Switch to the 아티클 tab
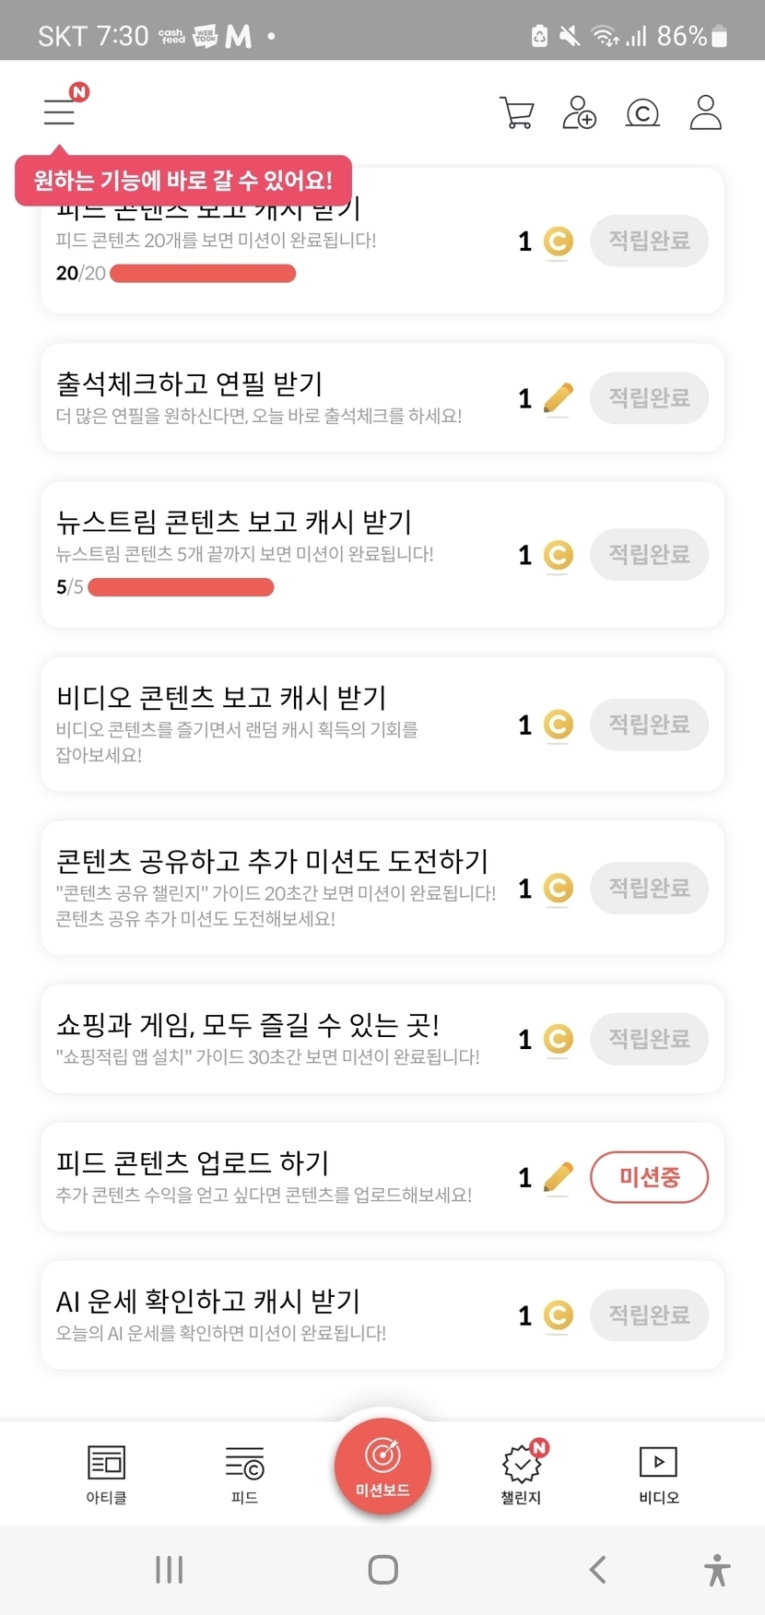Viewport: 765px width, 1615px height. 106,1473
